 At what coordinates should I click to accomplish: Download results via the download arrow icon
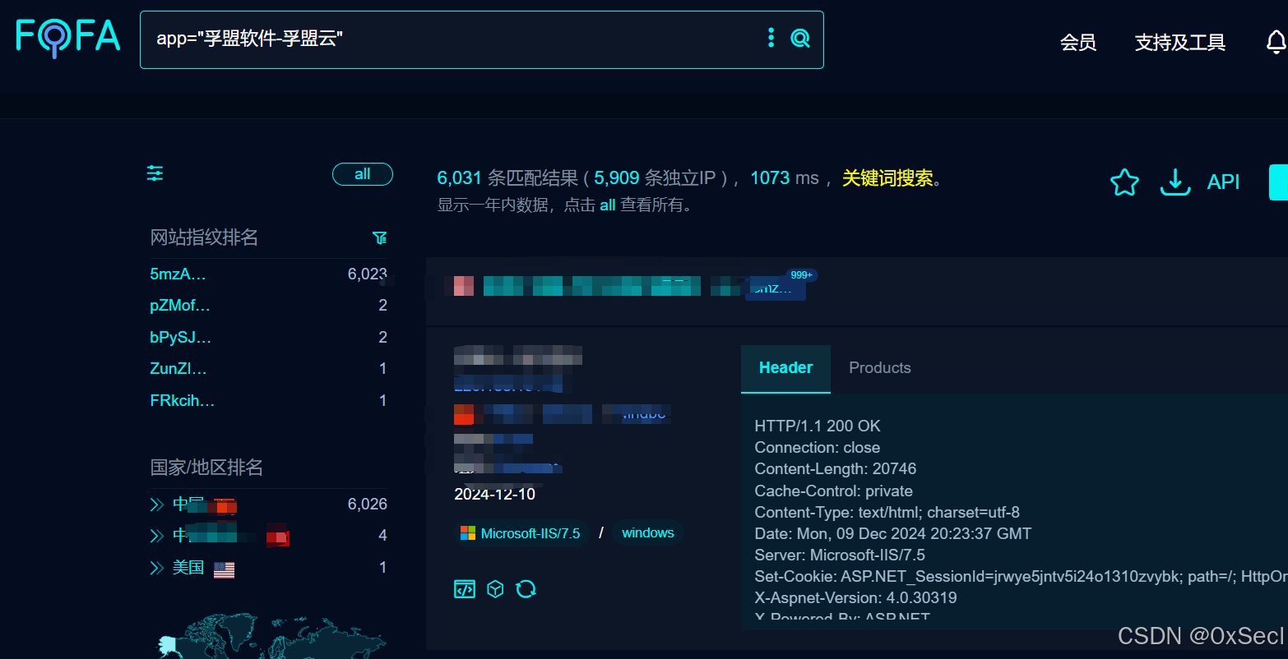tap(1174, 182)
